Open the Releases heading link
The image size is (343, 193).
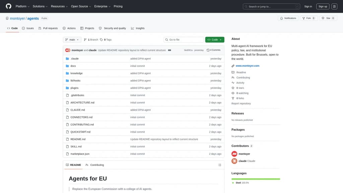click(237, 113)
